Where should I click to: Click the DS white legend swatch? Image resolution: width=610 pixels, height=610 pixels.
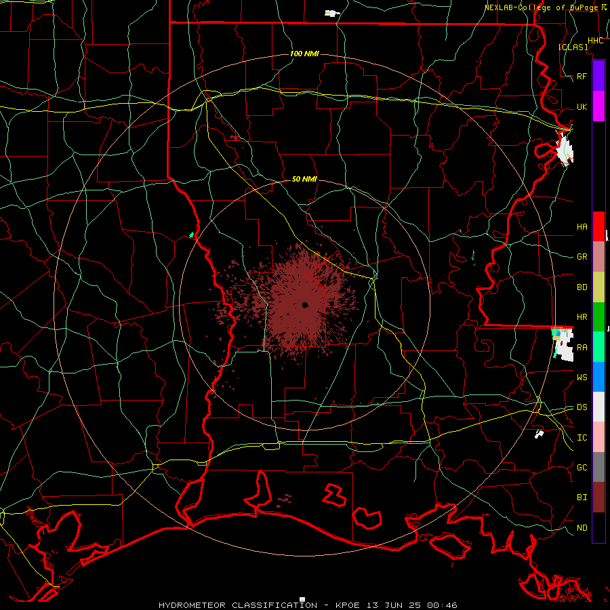(598, 407)
